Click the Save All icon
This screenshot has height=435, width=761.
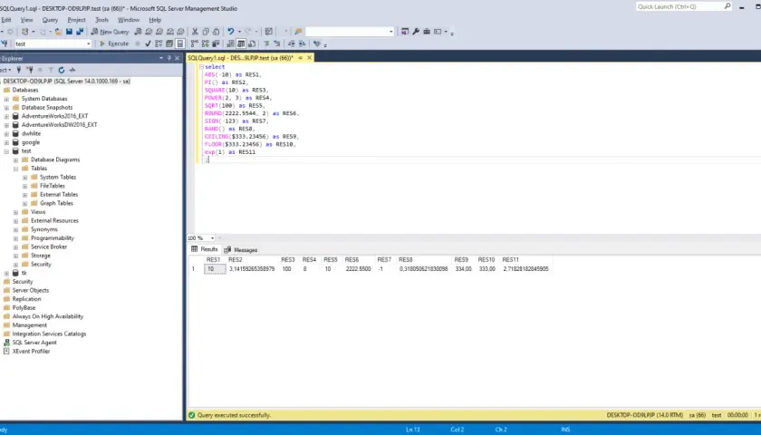coord(80,32)
